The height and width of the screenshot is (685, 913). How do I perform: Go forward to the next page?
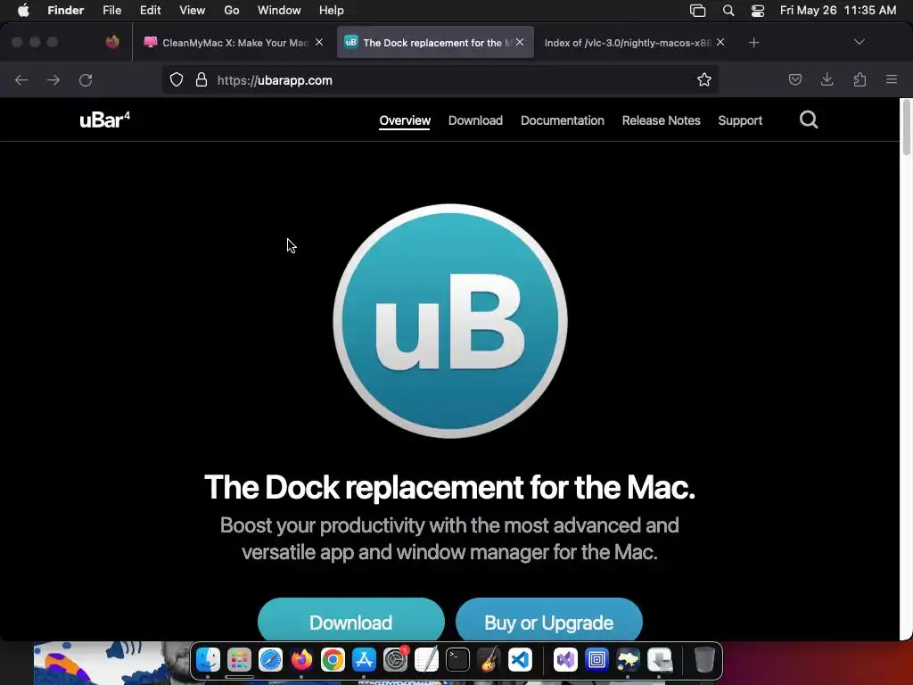point(53,79)
